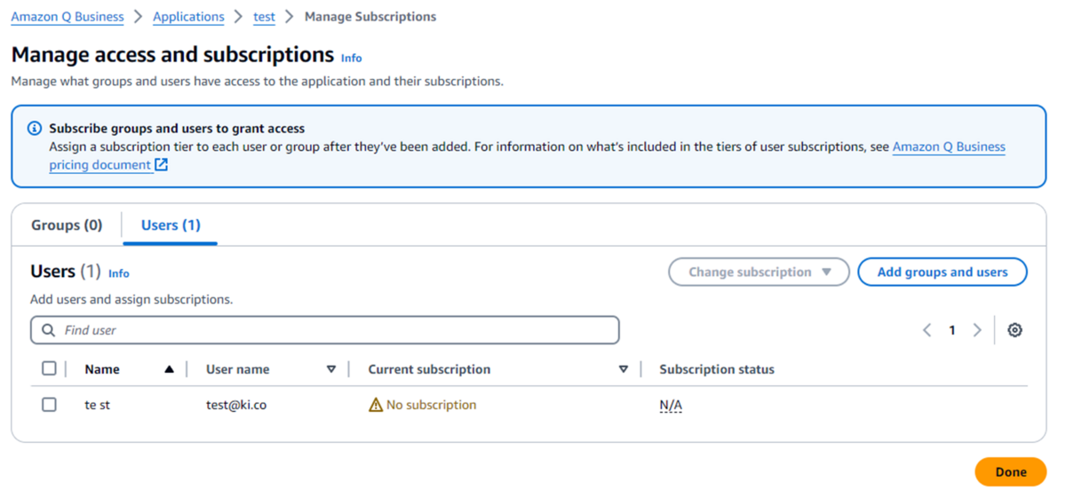Click the Subscription status column header

[x=717, y=369]
